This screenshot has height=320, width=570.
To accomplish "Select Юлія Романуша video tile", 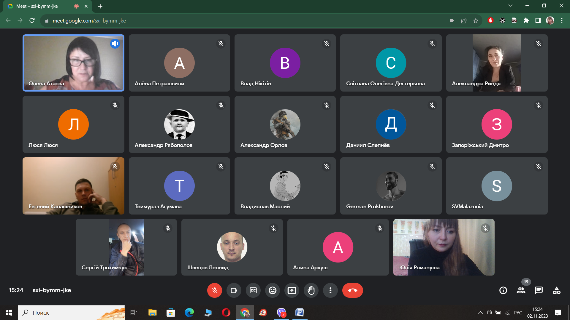I will (x=444, y=247).
